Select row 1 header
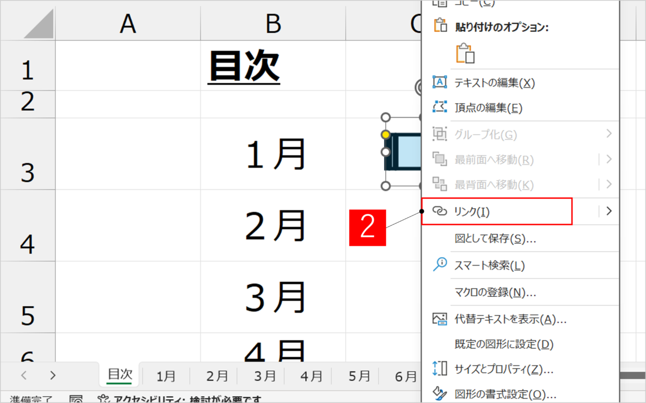 [x=27, y=66]
